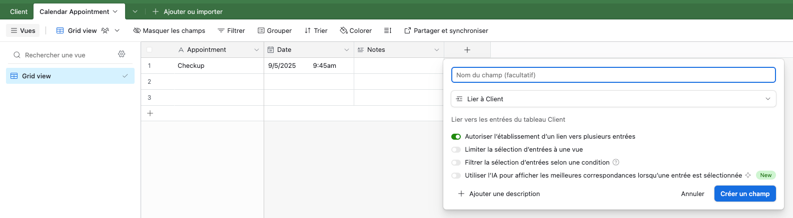
Task: Click Masquer les champs eye icon
Action: click(x=137, y=30)
